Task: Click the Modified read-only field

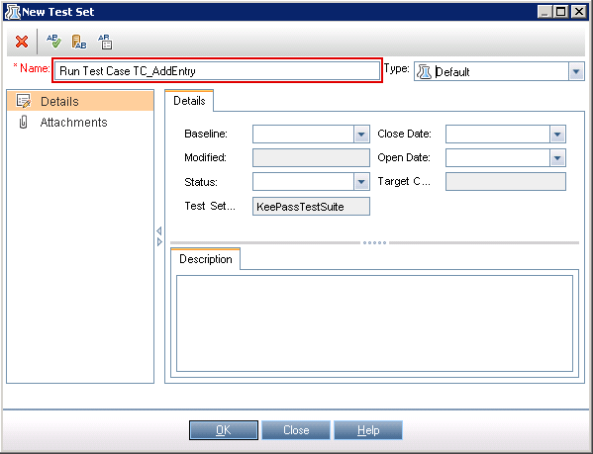Action: pyautogui.click(x=311, y=158)
